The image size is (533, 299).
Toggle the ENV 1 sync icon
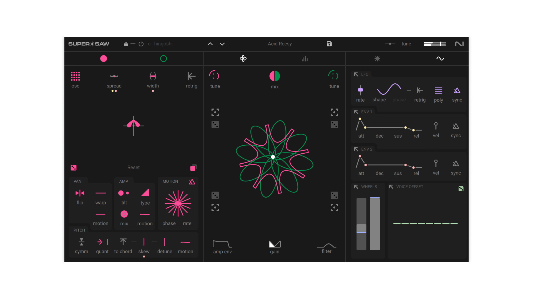456,126
